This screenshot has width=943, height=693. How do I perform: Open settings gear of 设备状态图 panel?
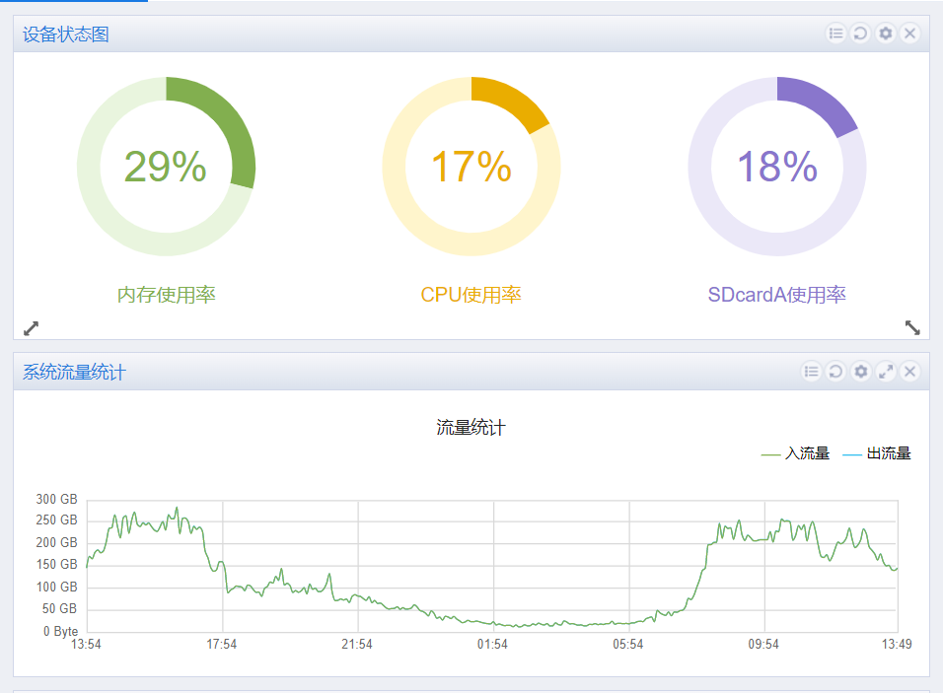click(x=885, y=34)
